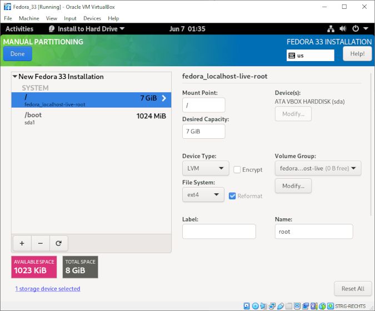The width and height of the screenshot is (375, 311).
Task: Click the optical disc icon in VirtualBox status bar
Action: coord(255,306)
